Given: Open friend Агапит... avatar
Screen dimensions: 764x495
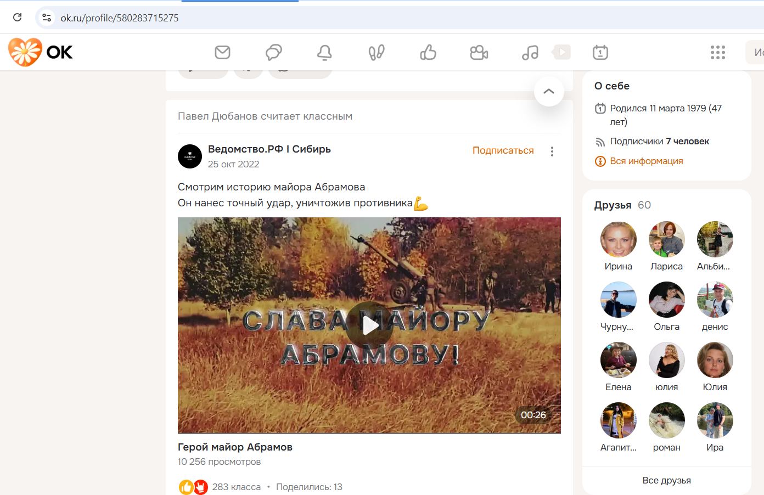Looking at the screenshot, I should (x=619, y=420).
